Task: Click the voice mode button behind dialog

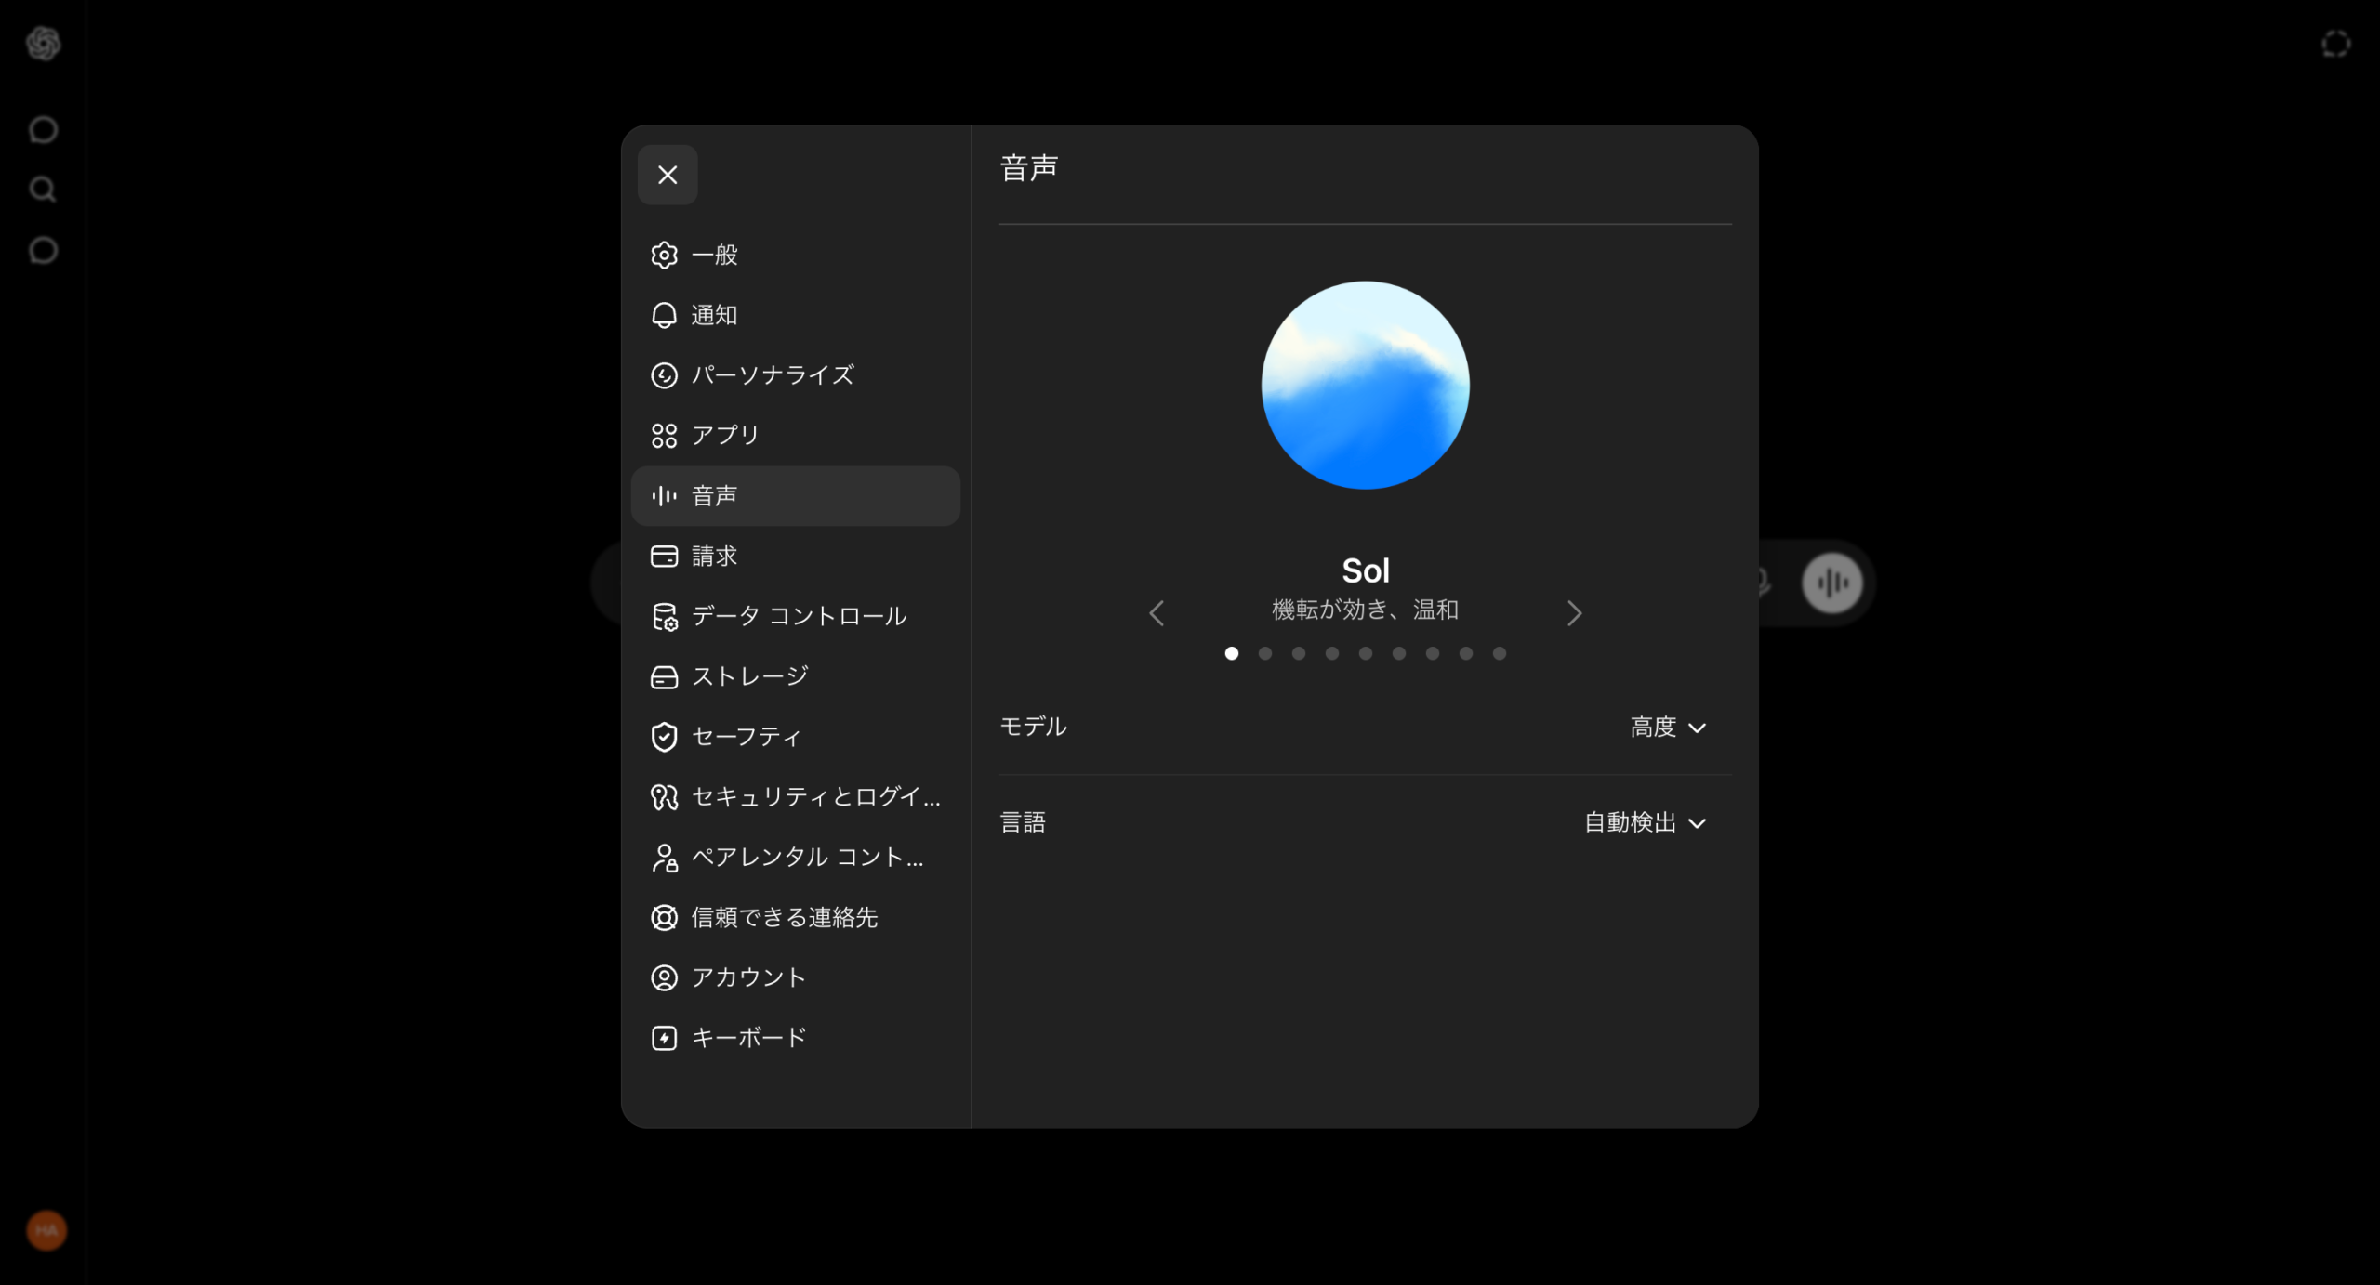Action: (1832, 583)
